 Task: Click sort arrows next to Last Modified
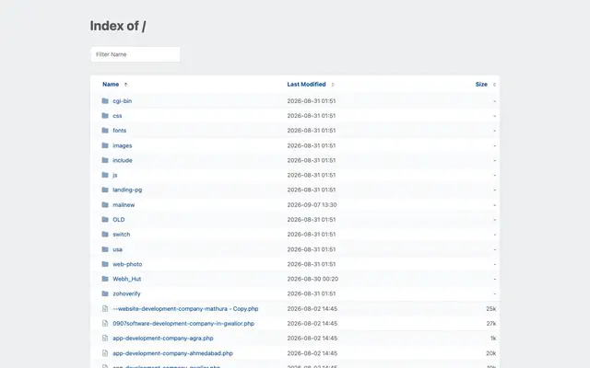click(333, 85)
